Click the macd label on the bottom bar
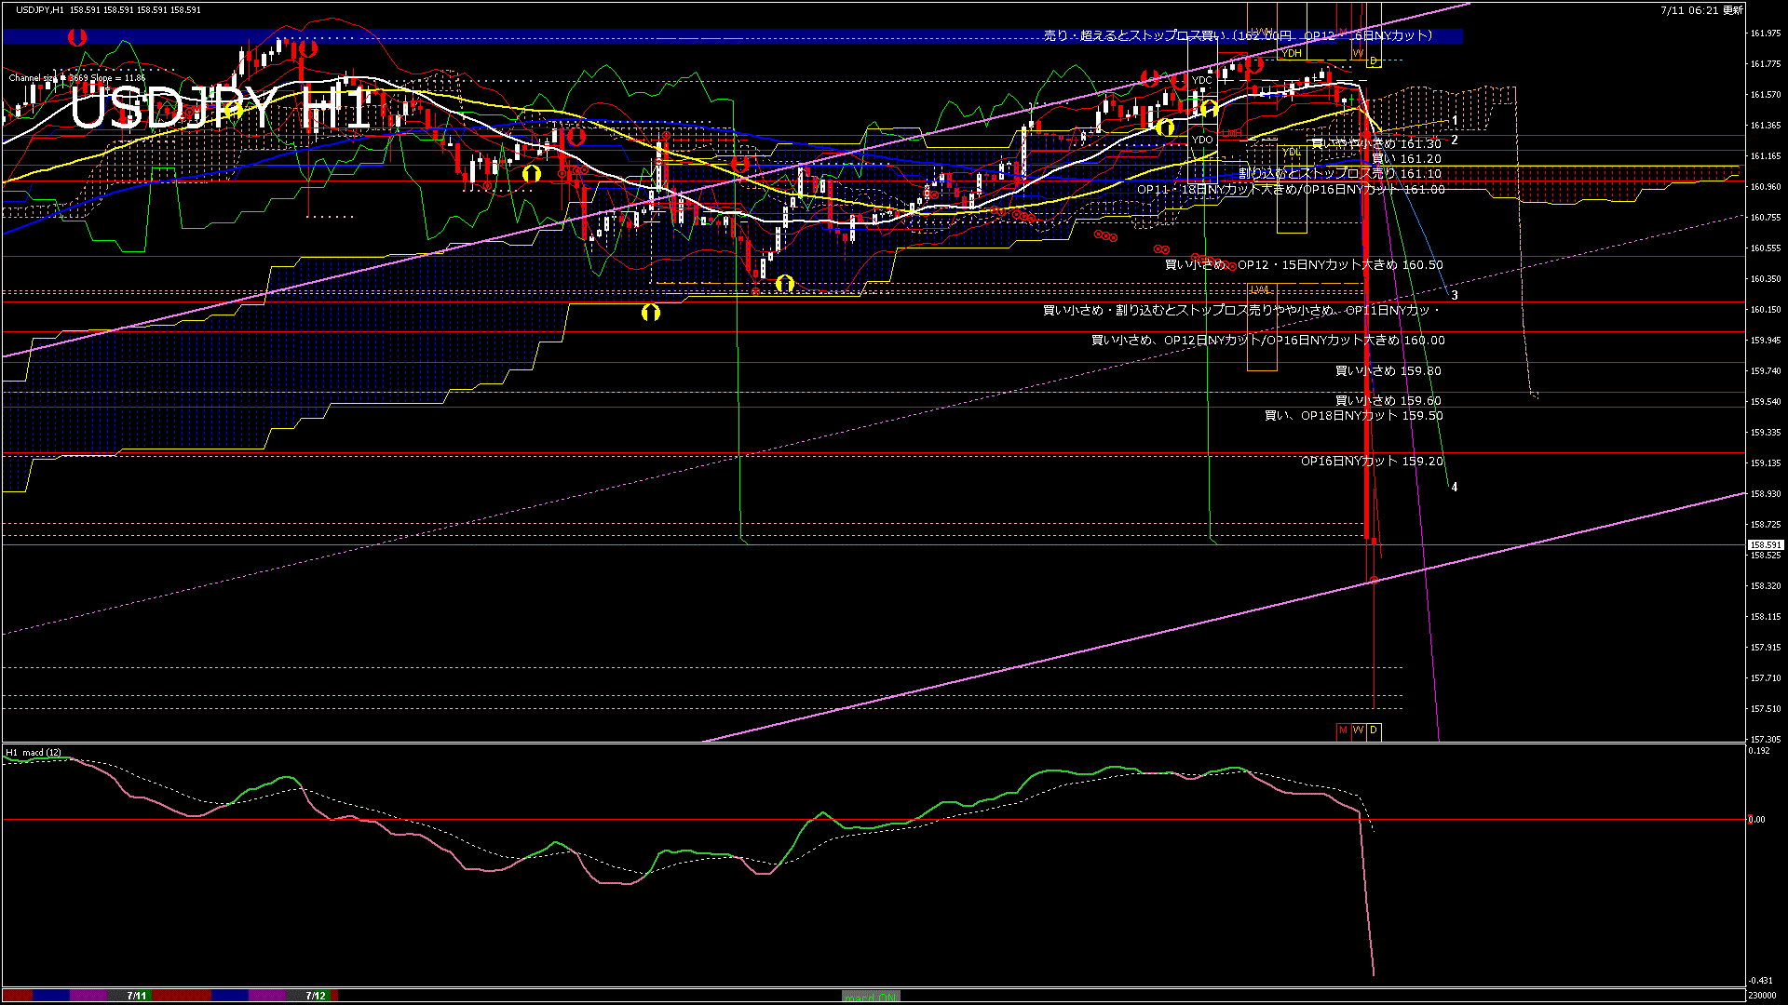Image resolution: width=1788 pixels, height=1005 pixels. coord(871,997)
